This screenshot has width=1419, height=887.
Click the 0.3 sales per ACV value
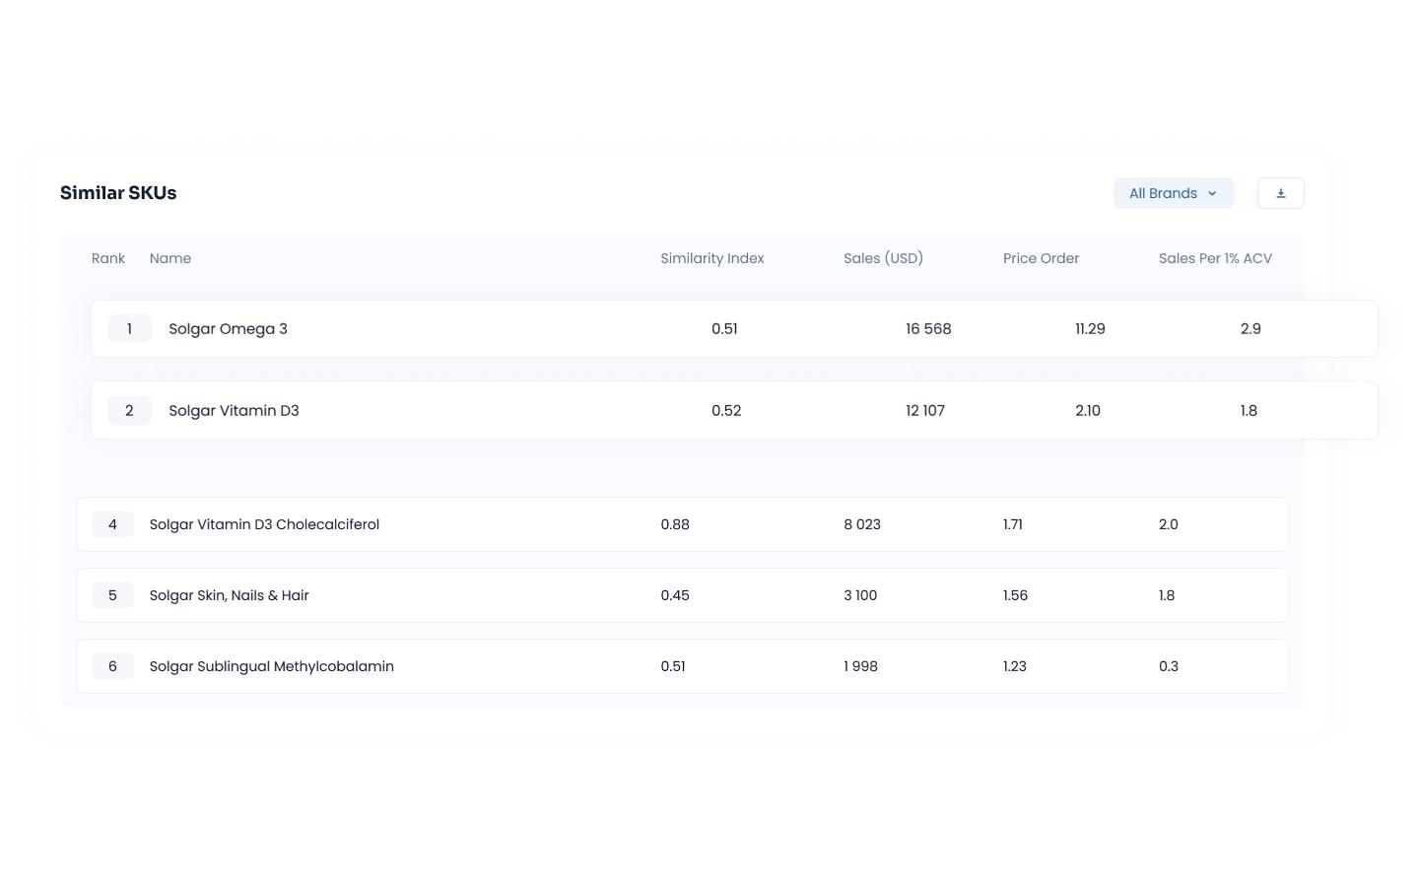tap(1169, 666)
